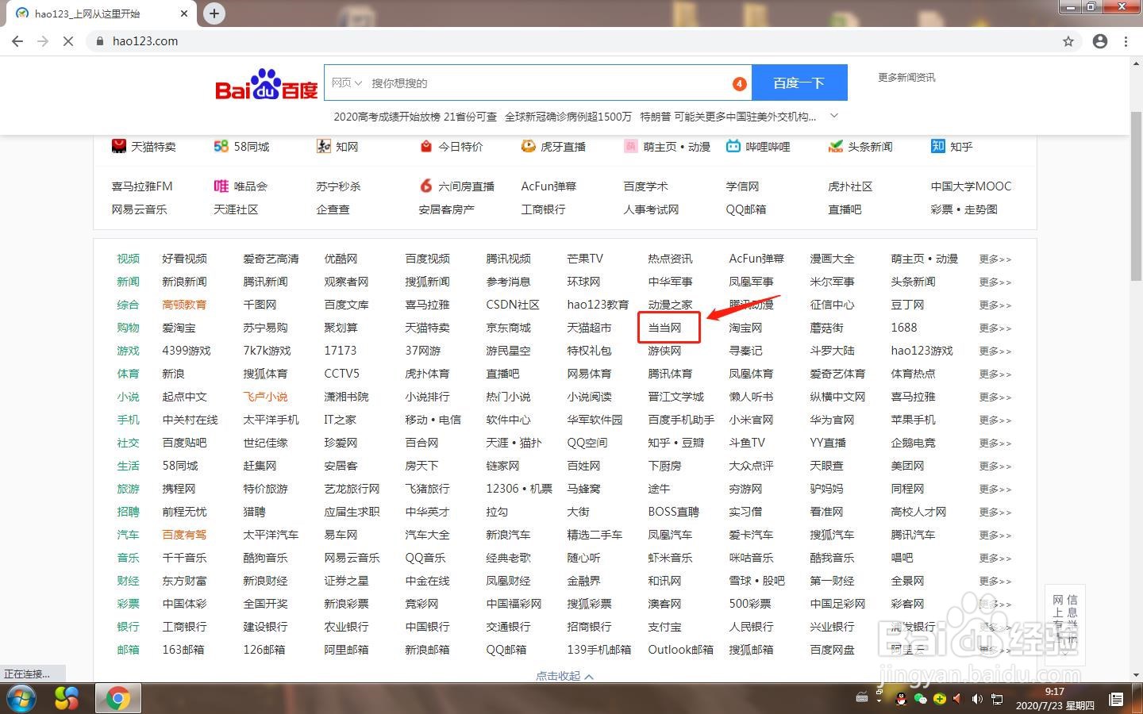Screen dimensions: 1143x714
Task: Open the 12306·机票 link
Action: coord(519,489)
